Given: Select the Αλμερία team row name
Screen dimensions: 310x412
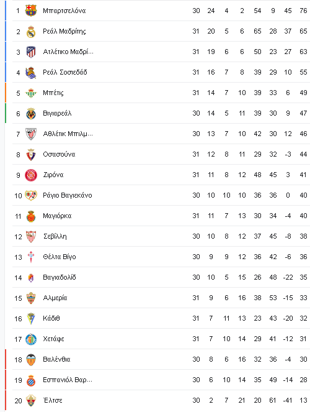Looking at the screenshot, I should pyautogui.click(x=55, y=298).
